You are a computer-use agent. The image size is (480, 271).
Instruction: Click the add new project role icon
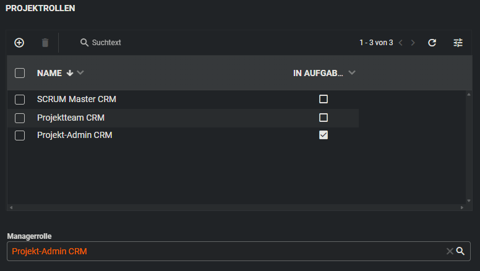(19, 43)
